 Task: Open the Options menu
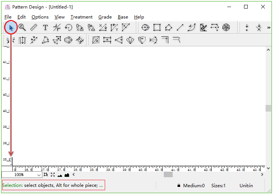(40, 17)
